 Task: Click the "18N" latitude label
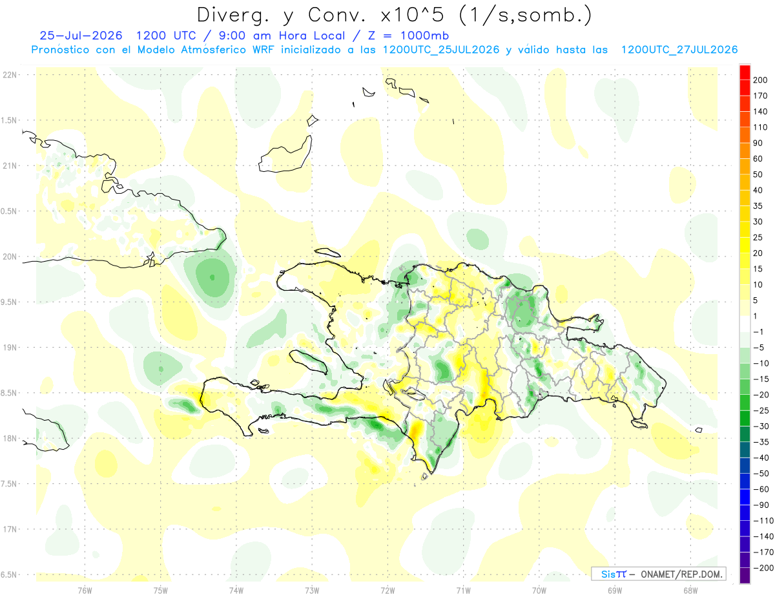click(x=9, y=439)
